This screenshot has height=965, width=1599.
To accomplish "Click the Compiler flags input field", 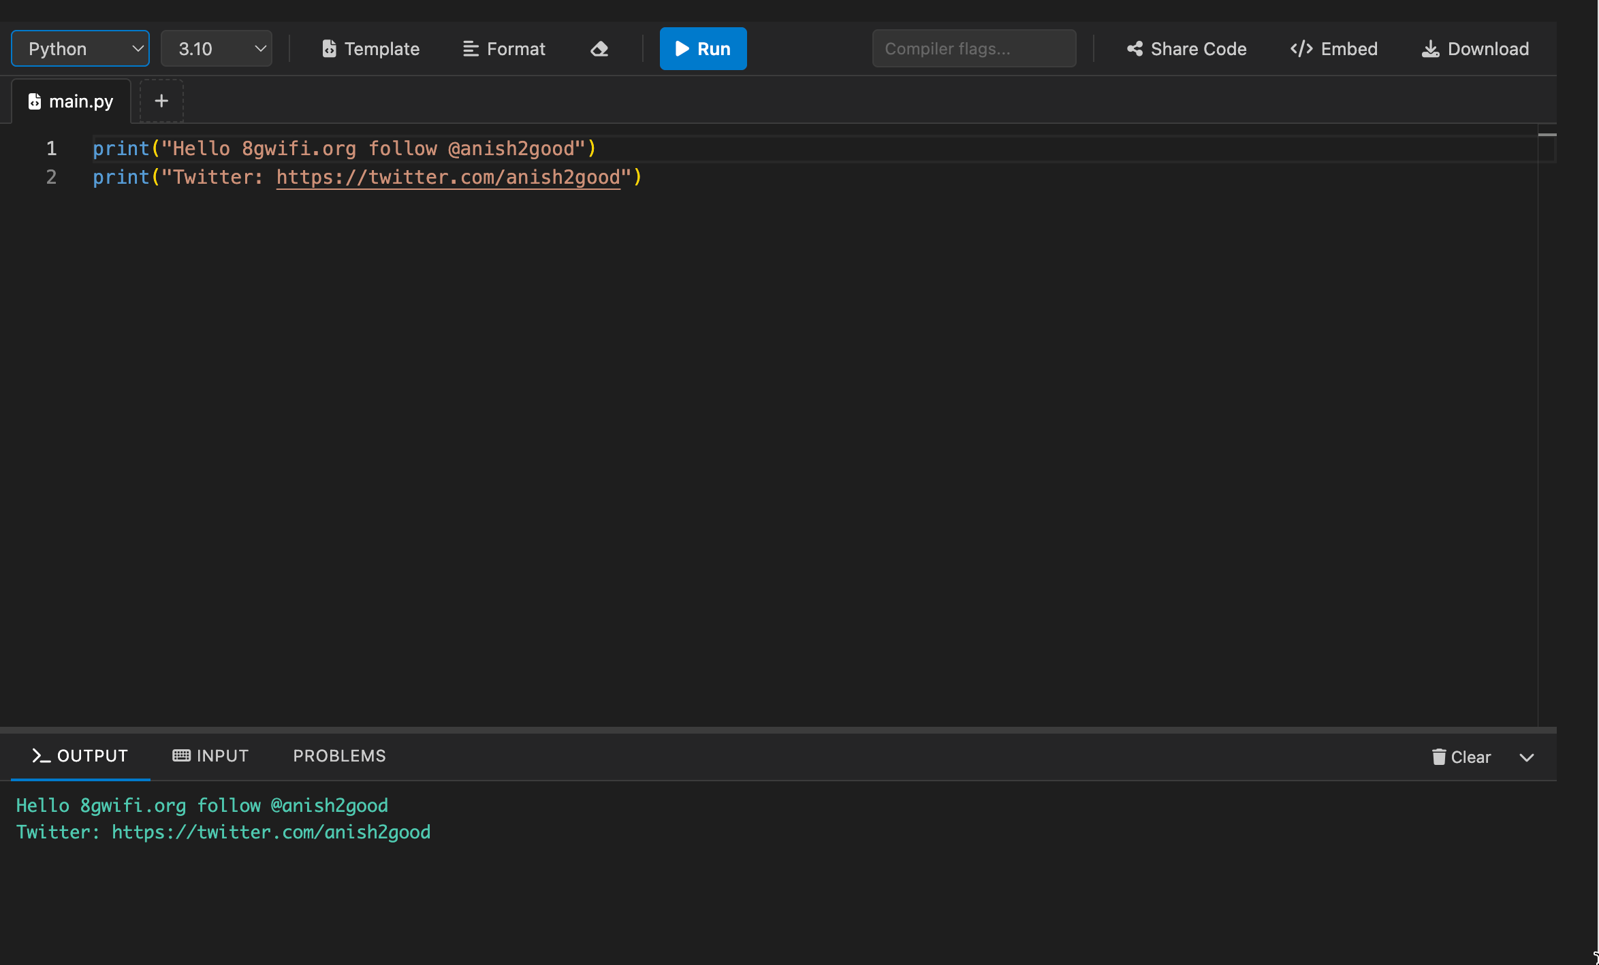I will pyautogui.click(x=974, y=48).
